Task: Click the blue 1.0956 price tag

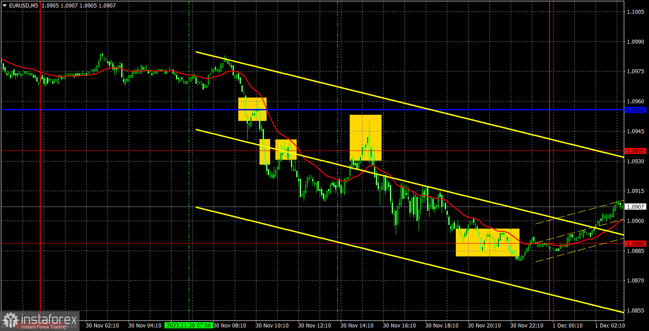Action: (x=636, y=109)
